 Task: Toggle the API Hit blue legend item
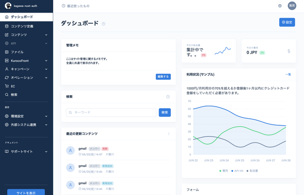click(237, 171)
